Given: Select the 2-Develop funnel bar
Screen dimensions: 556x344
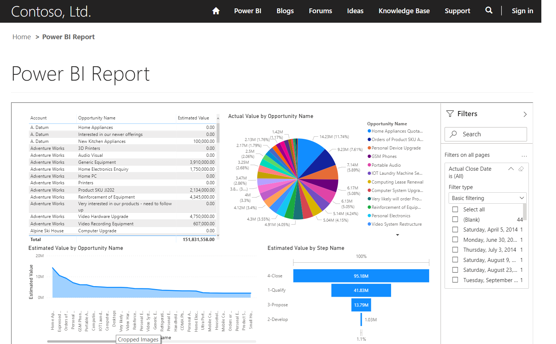Looking at the screenshot, I should click(x=361, y=319).
